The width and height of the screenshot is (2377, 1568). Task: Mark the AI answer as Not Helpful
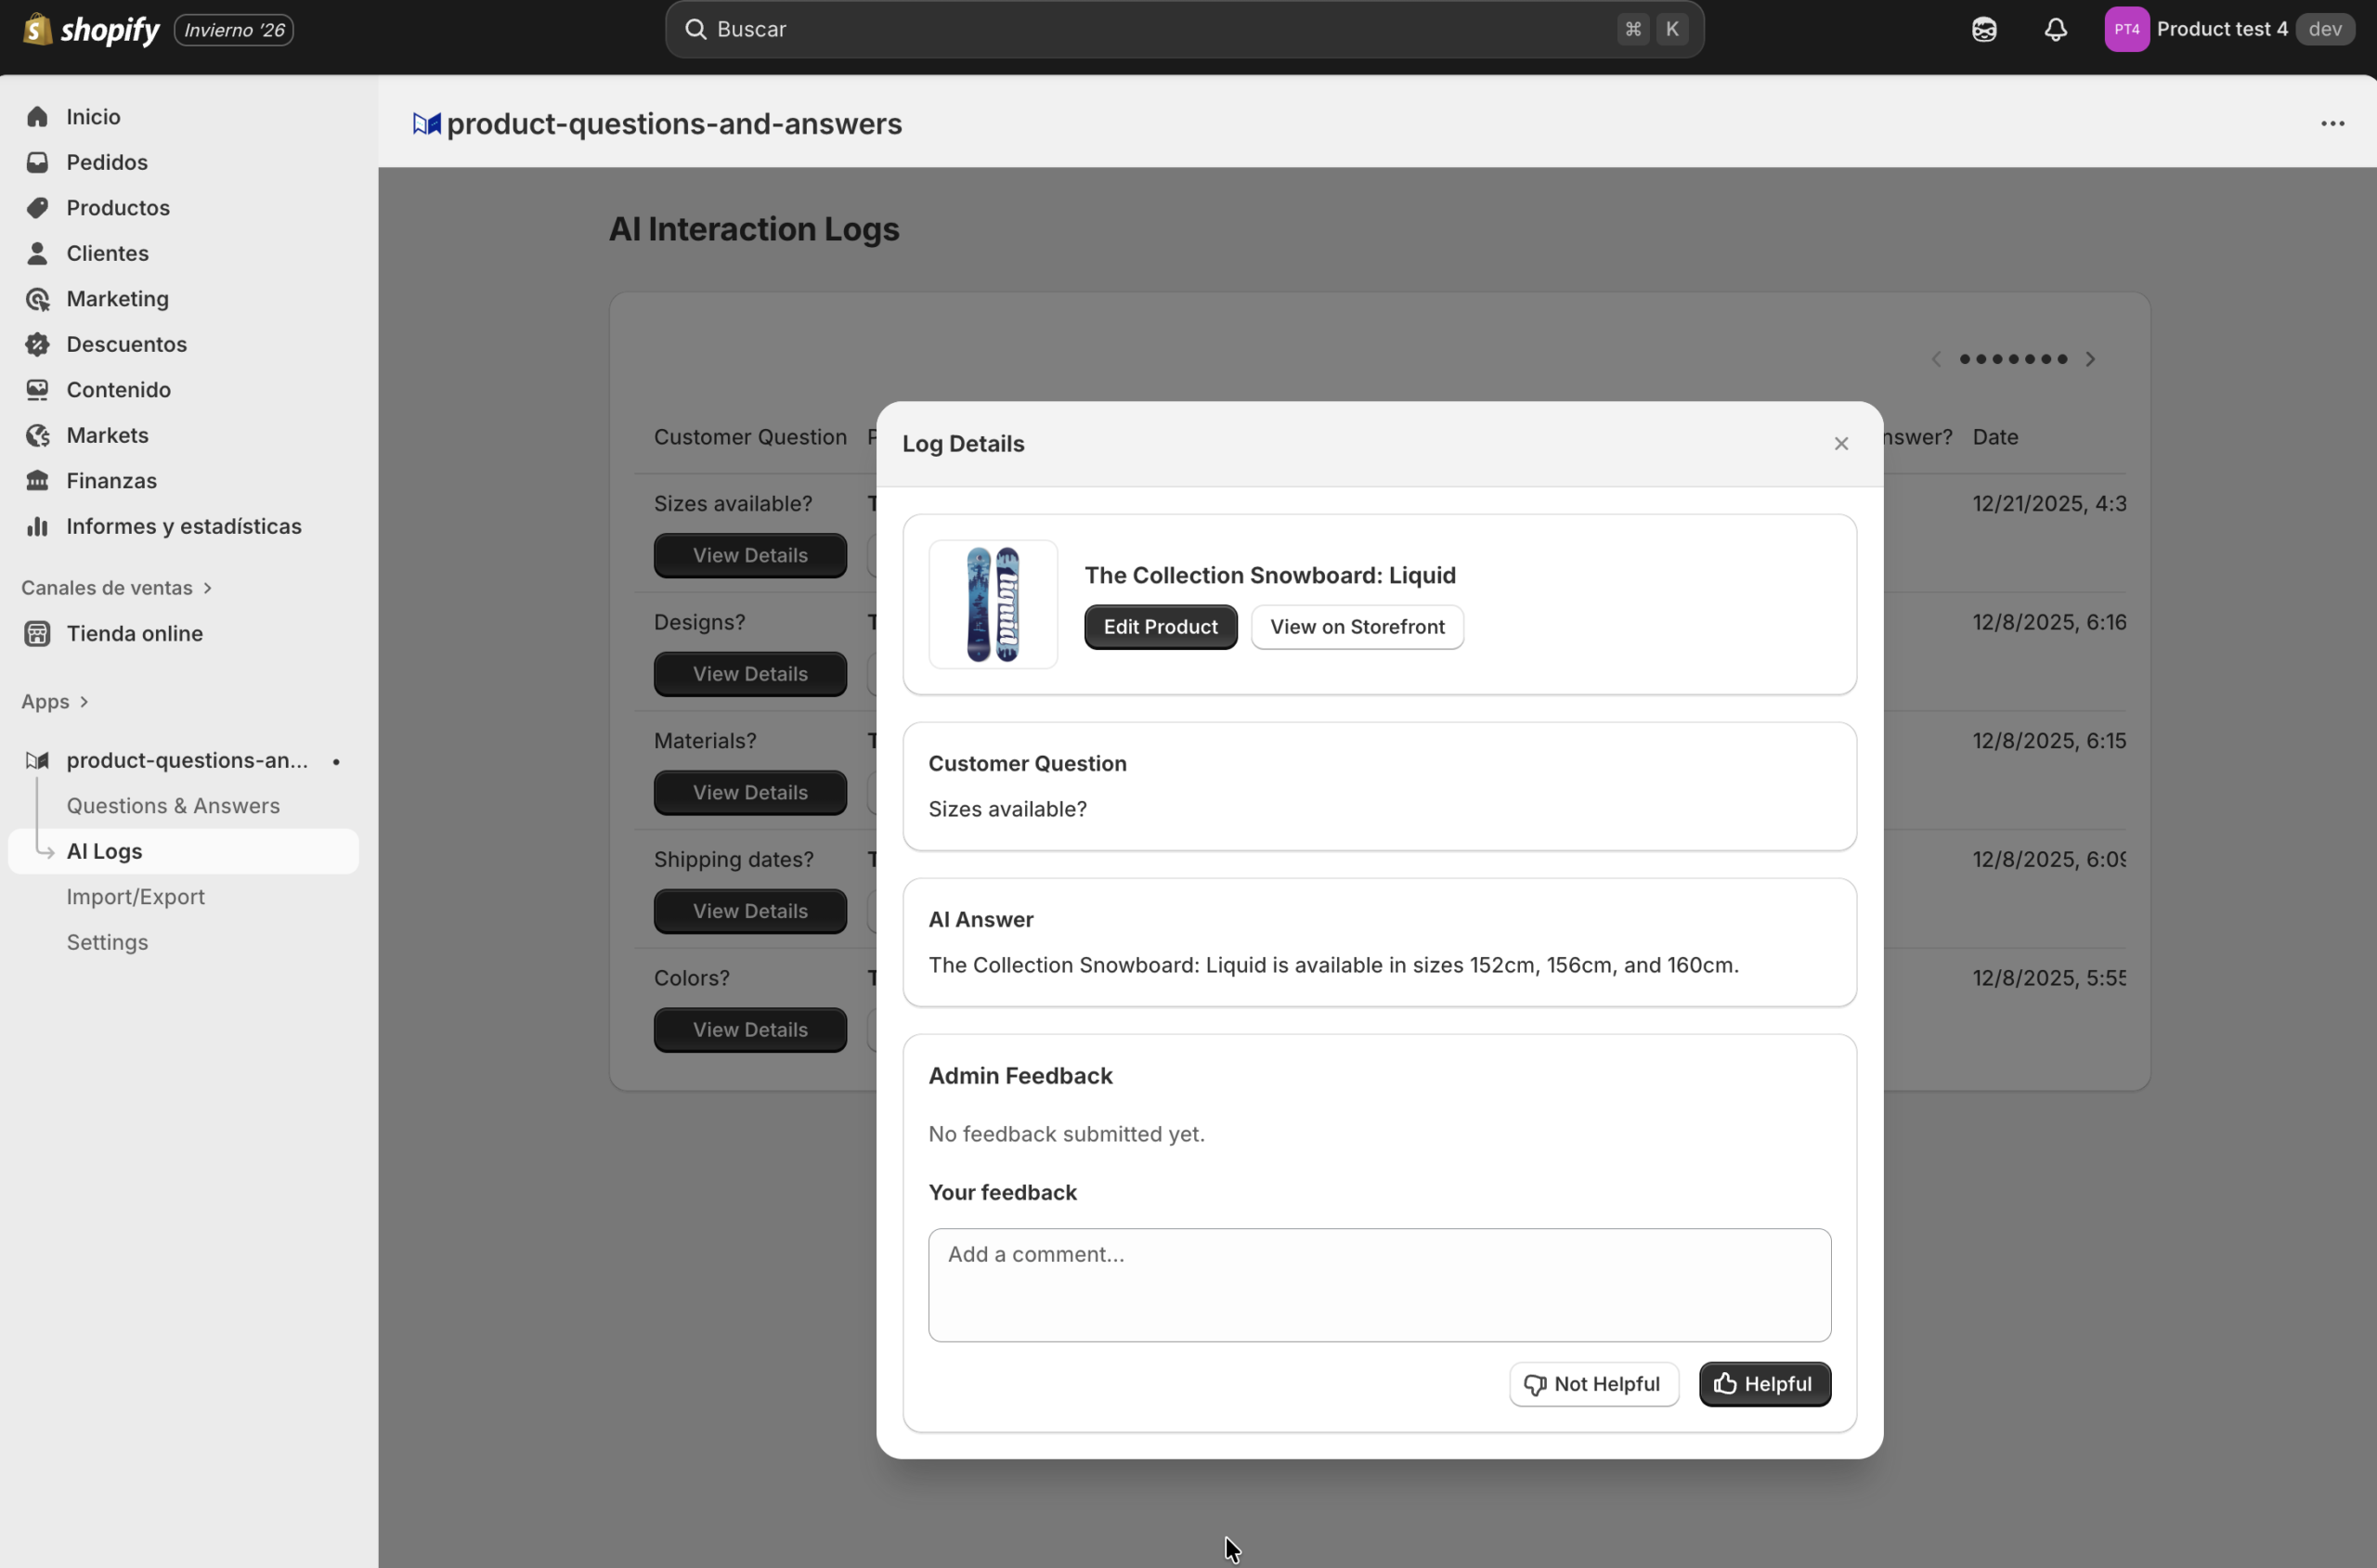pos(1593,1384)
